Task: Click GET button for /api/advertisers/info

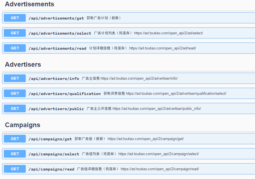Action: tap(15, 78)
